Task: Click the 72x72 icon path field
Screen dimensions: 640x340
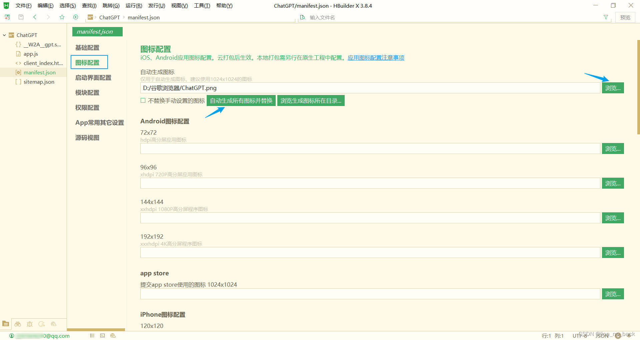Action: [x=370, y=149]
